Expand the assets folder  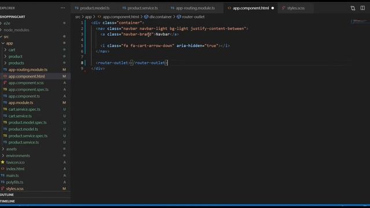11,149
